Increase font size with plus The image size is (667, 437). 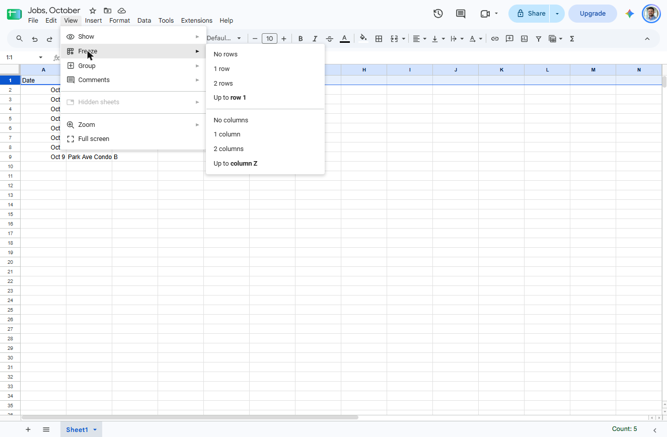coord(284,39)
